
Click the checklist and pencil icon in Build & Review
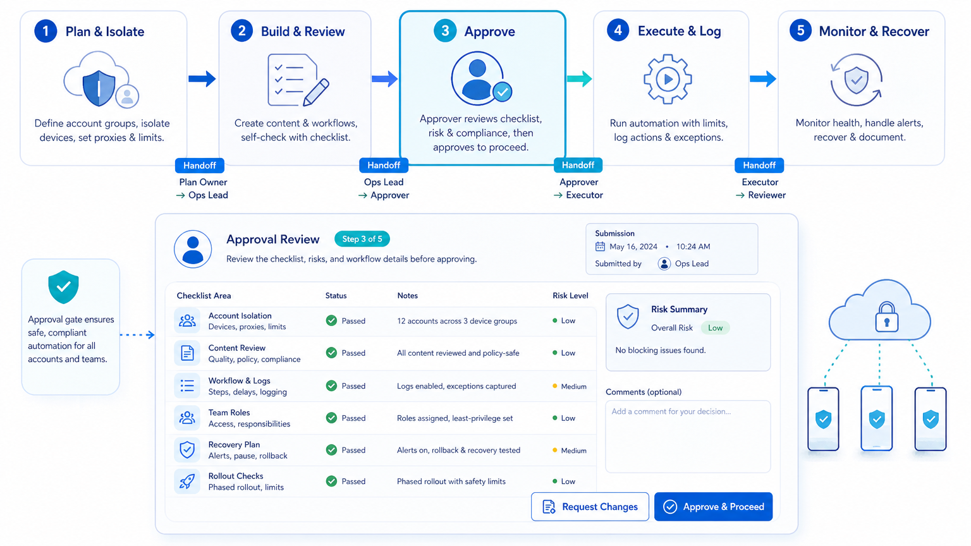point(298,80)
